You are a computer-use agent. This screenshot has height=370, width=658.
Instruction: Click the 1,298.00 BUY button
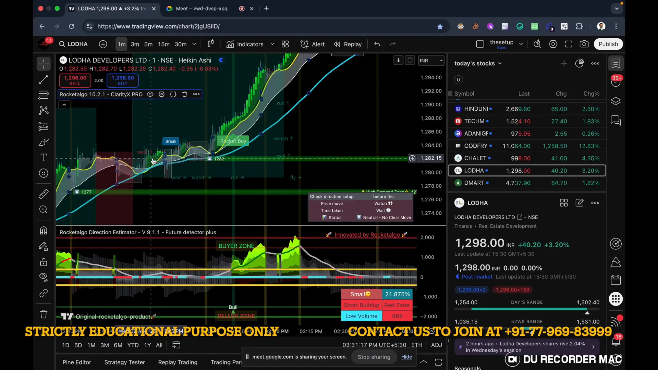pyautogui.click(x=122, y=81)
